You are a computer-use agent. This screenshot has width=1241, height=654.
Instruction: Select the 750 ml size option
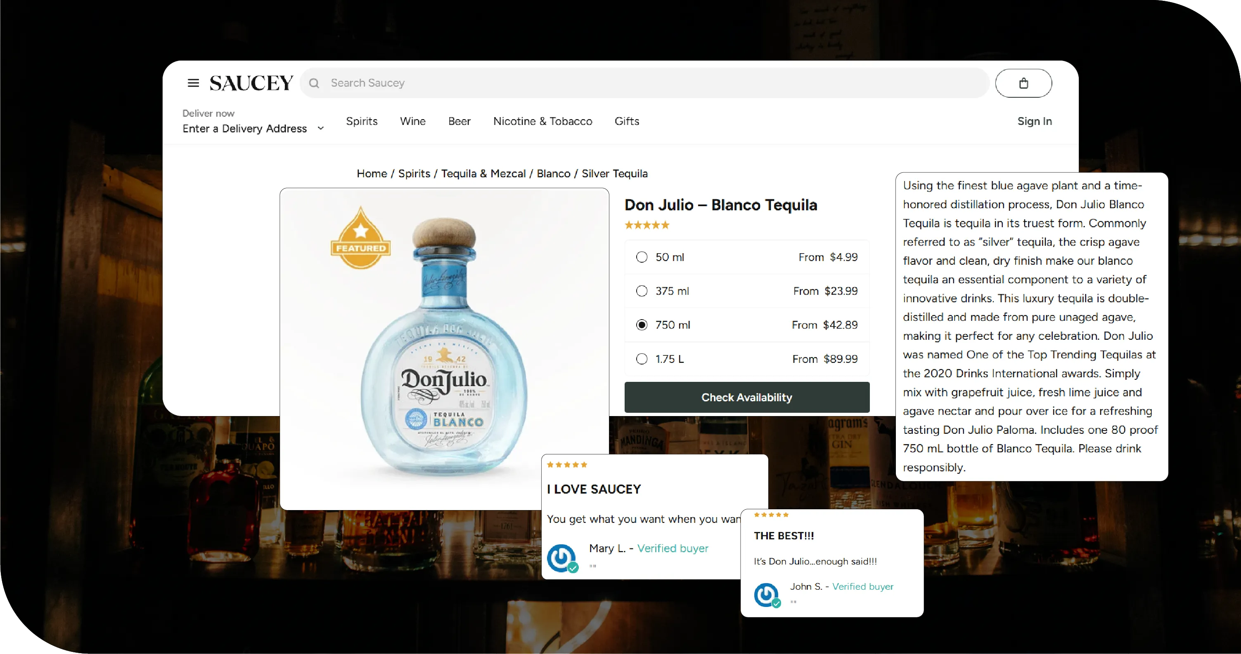(642, 325)
